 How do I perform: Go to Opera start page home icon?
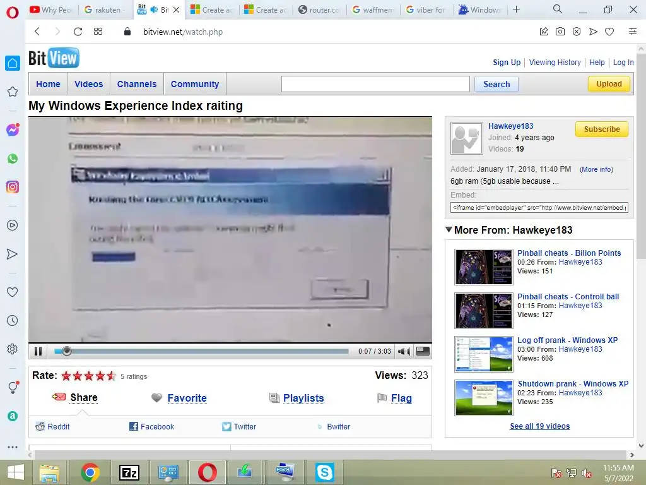pyautogui.click(x=13, y=63)
